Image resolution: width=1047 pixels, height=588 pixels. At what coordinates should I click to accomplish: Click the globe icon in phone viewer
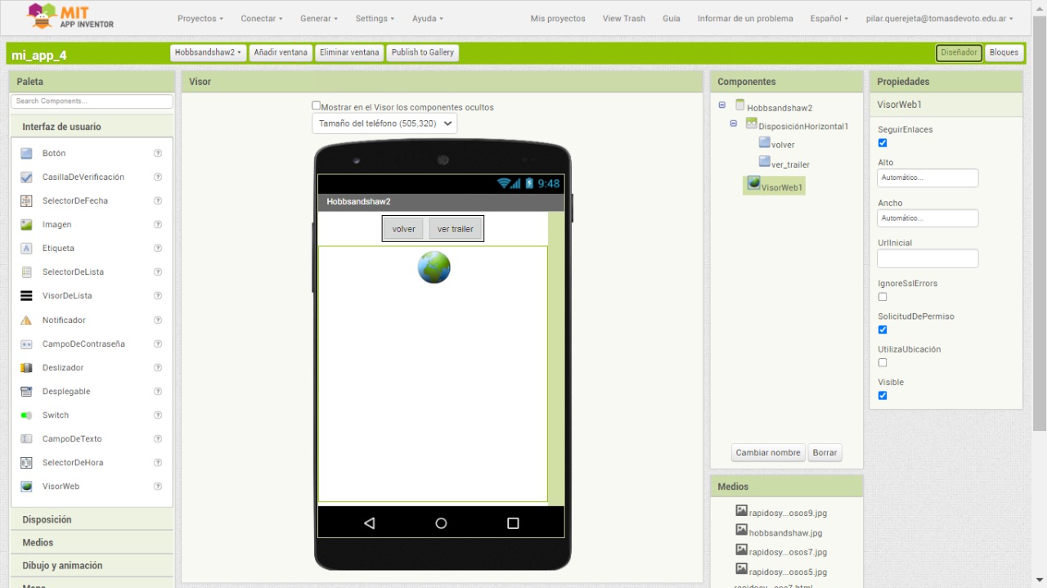tap(434, 267)
